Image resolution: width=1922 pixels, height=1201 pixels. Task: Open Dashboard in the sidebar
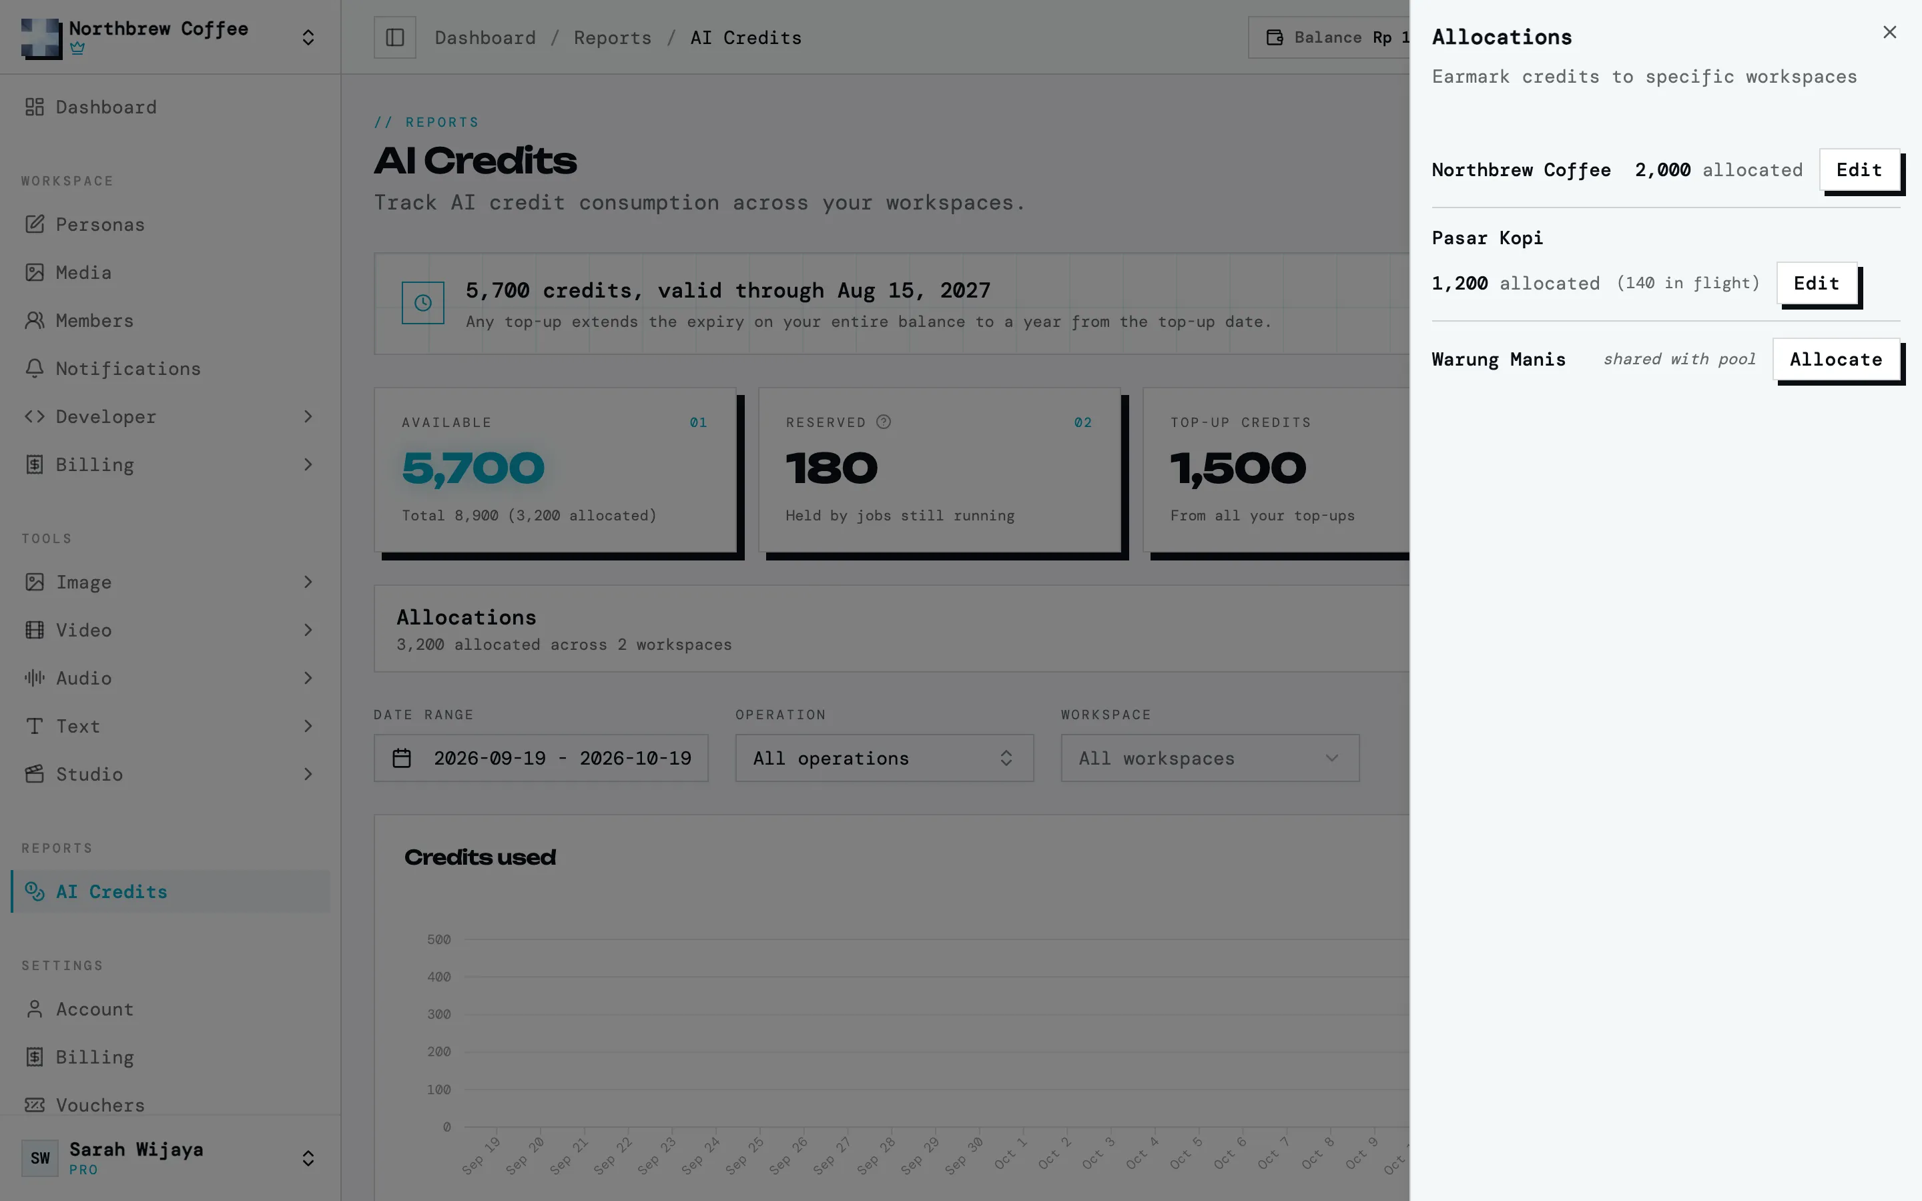tap(170, 107)
